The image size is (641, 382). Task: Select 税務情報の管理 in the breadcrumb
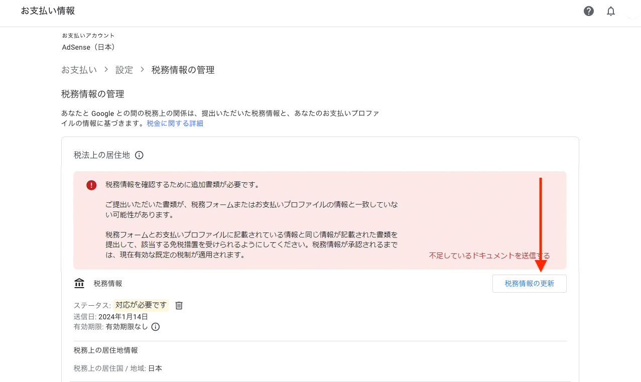click(183, 70)
